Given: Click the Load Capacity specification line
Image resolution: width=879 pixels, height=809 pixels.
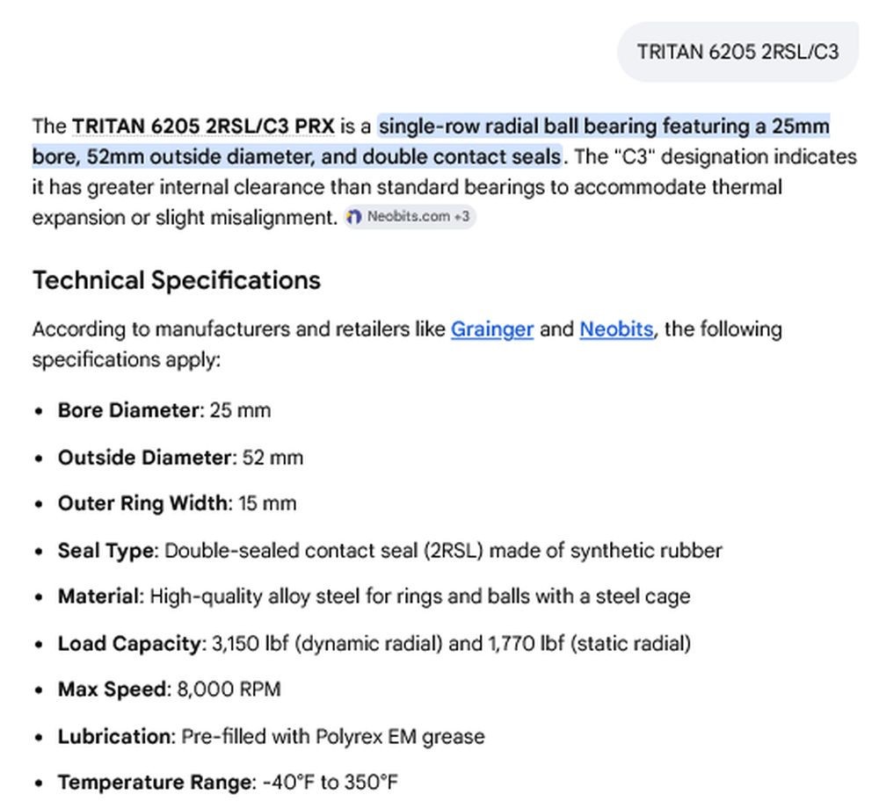Looking at the screenshot, I should (374, 643).
